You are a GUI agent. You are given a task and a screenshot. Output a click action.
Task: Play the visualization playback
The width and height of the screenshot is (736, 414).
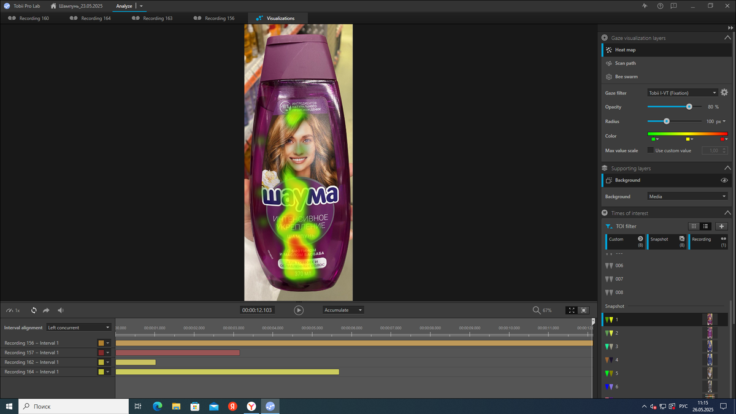click(x=299, y=310)
